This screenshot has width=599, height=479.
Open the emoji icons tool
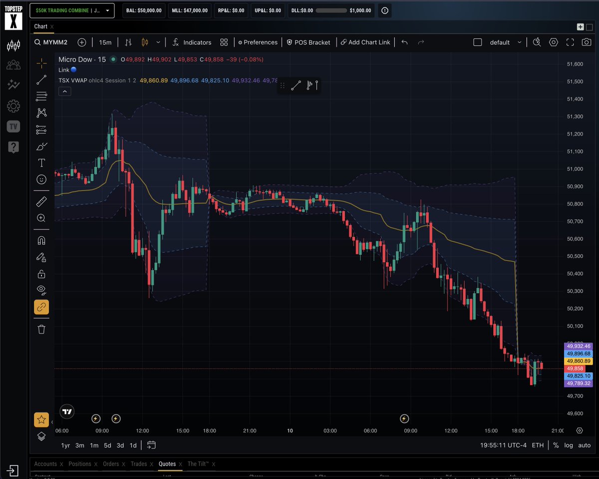point(41,179)
